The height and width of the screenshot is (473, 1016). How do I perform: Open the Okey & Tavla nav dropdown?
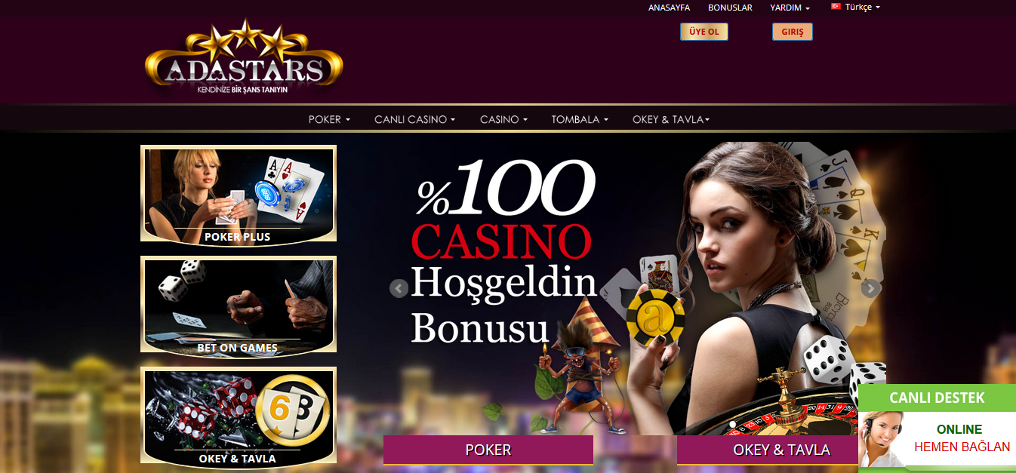671,119
